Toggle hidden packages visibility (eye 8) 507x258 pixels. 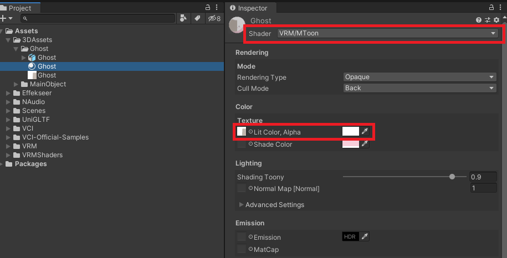pyautogui.click(x=214, y=18)
